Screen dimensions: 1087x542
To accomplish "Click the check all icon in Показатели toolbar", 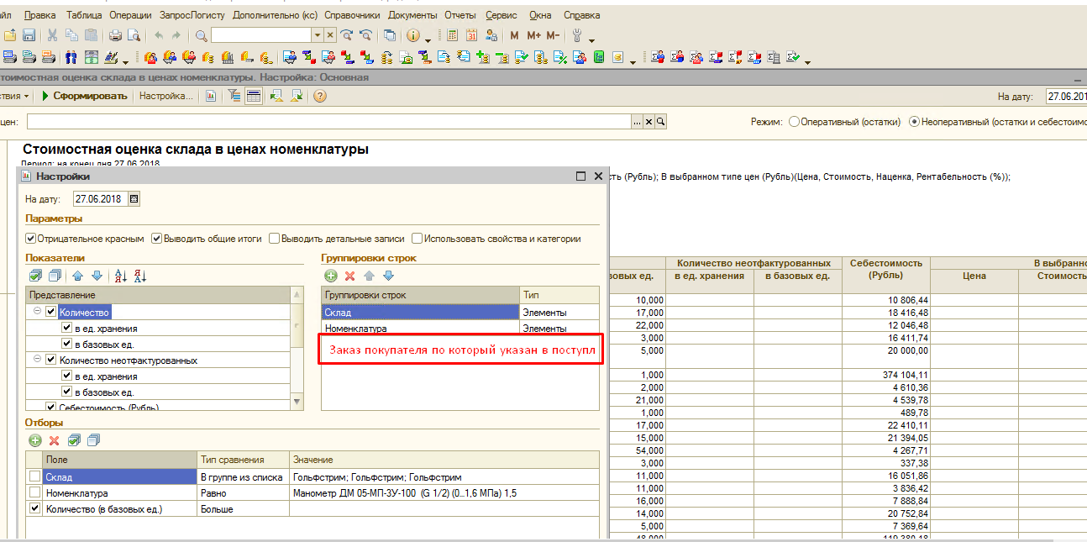I will point(35,276).
